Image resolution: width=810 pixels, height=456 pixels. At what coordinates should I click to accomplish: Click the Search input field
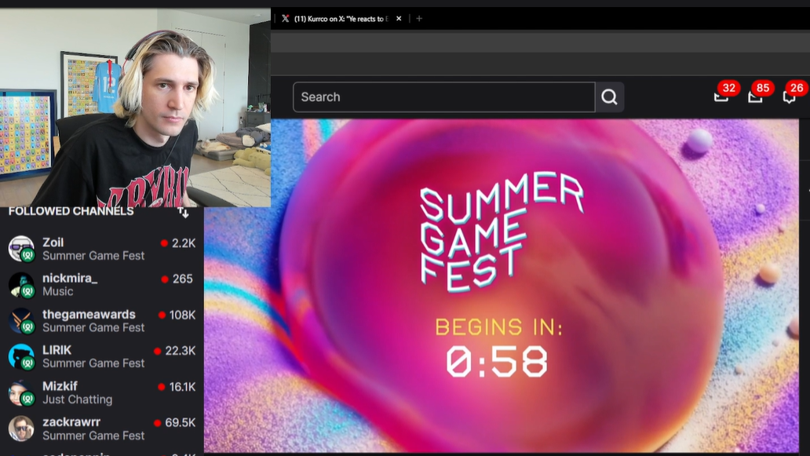coord(443,97)
